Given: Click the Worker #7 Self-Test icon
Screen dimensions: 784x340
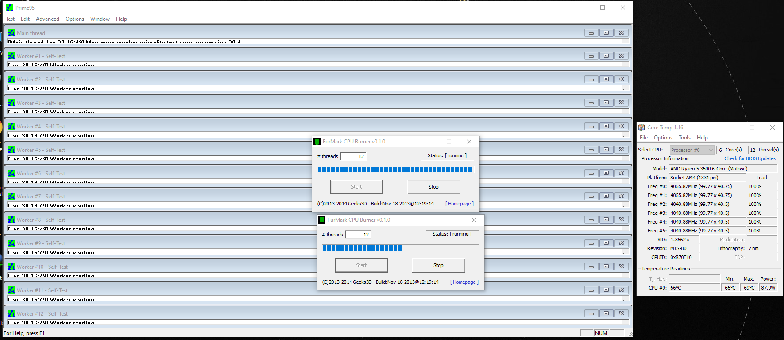Looking at the screenshot, I should pos(12,196).
